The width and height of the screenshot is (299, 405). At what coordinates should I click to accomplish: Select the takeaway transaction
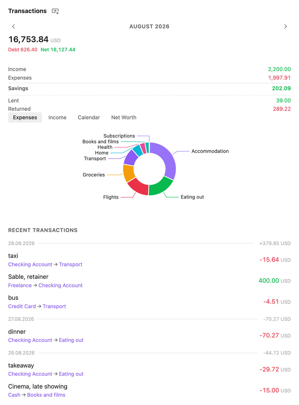(149, 369)
